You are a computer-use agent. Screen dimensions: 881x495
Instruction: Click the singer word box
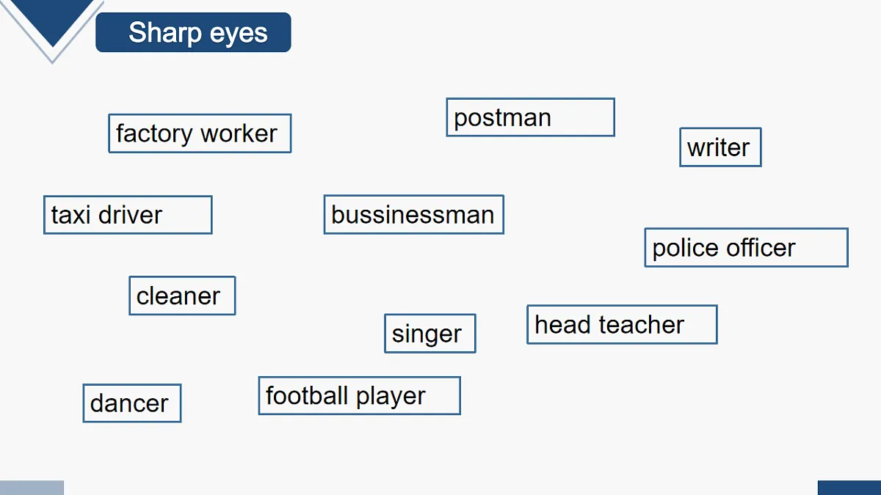[429, 334]
